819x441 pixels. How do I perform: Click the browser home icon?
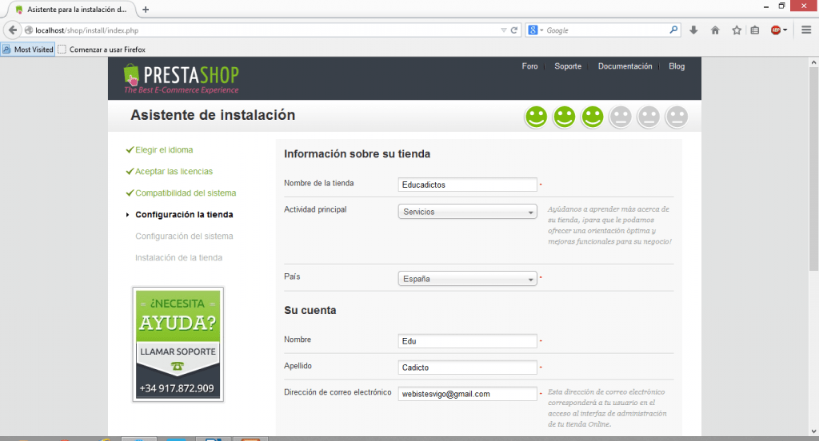point(715,30)
